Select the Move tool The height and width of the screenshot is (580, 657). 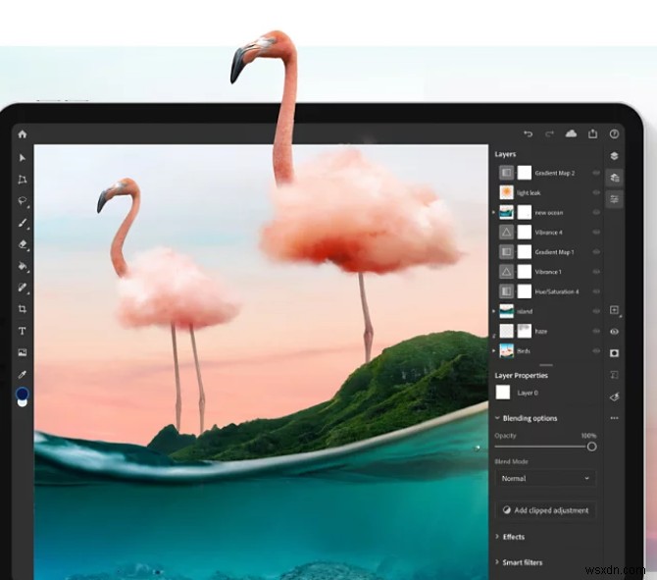coord(23,158)
